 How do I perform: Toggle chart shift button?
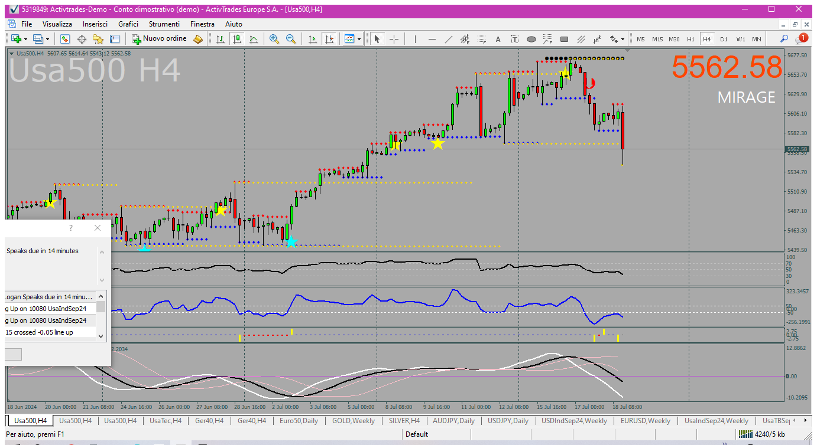point(329,39)
